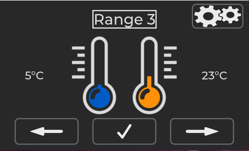Click the 23°C maximum temperature label
This screenshot has height=151, width=249.
pos(214,75)
